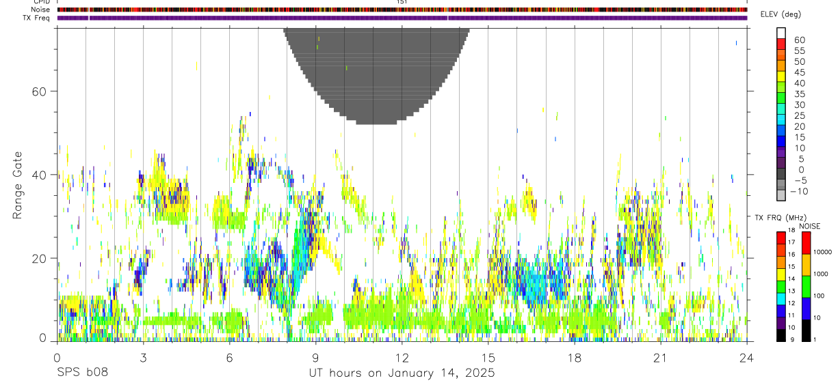
Task: Click the '15' UT hour tick label
Action: (x=488, y=358)
